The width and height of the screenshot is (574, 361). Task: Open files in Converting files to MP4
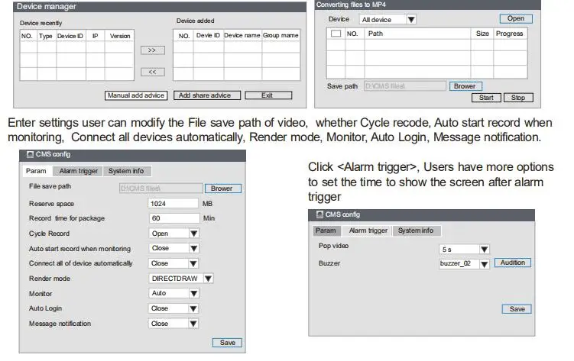516,18
